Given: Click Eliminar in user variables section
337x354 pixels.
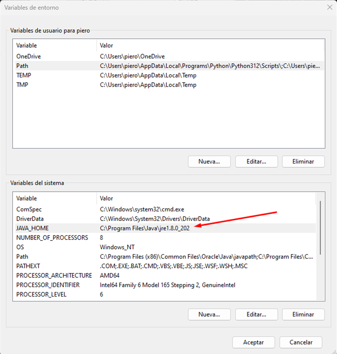Looking at the screenshot, I should [x=303, y=161].
